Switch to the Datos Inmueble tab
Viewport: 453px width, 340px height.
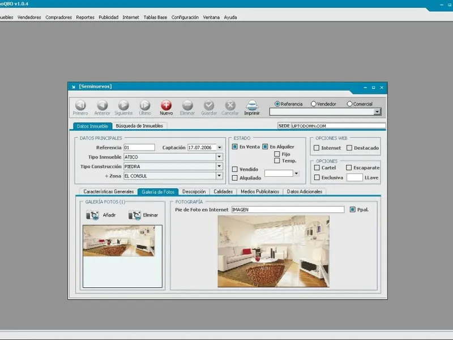pyautogui.click(x=92, y=126)
